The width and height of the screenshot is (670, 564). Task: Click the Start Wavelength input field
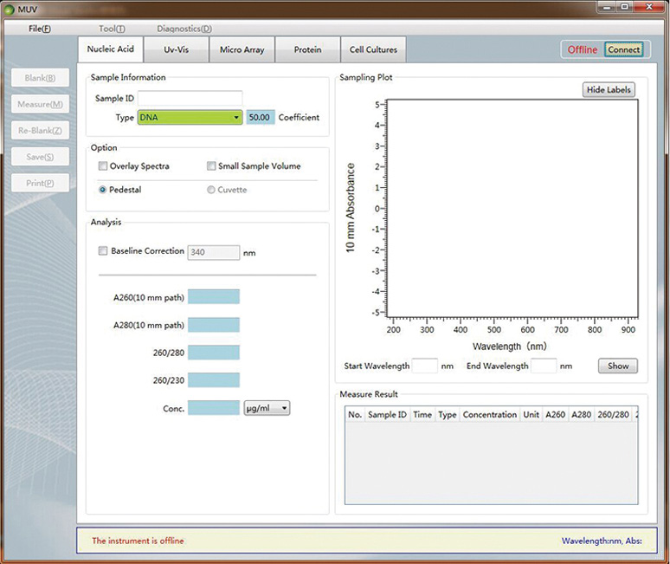point(424,366)
